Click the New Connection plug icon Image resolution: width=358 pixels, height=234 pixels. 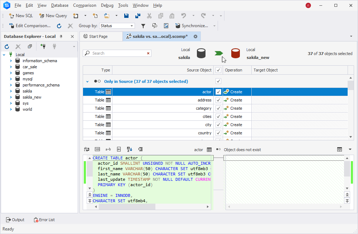pyautogui.click(x=43, y=46)
